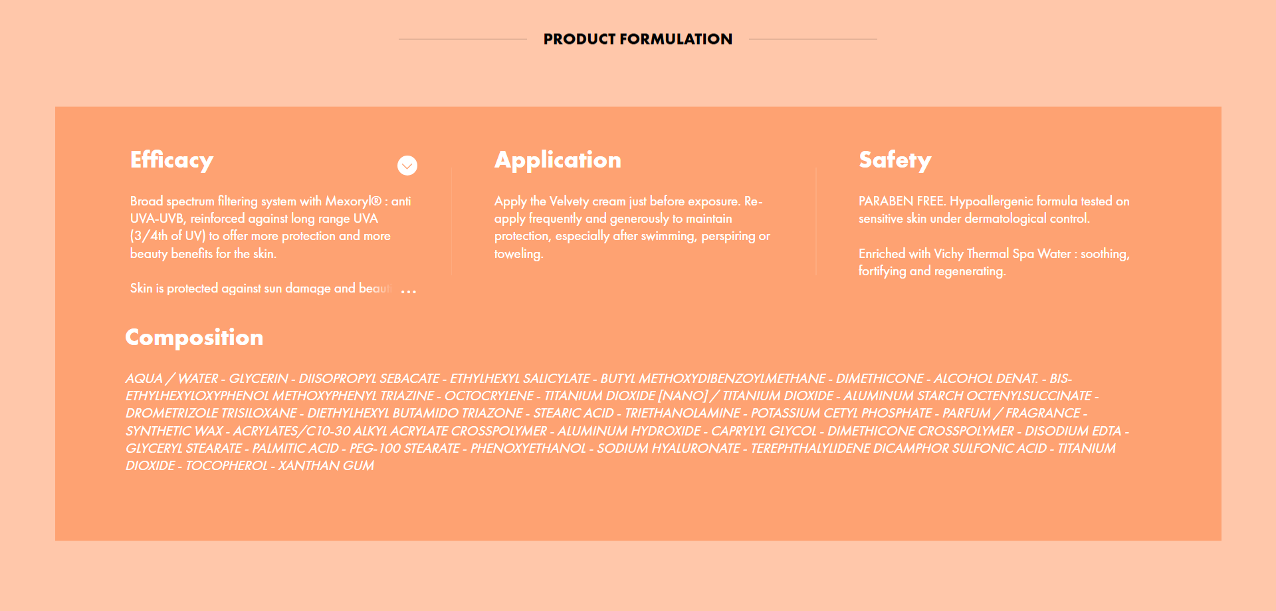Click the Efficacy heading
This screenshot has height=611, width=1276.
pos(171,160)
